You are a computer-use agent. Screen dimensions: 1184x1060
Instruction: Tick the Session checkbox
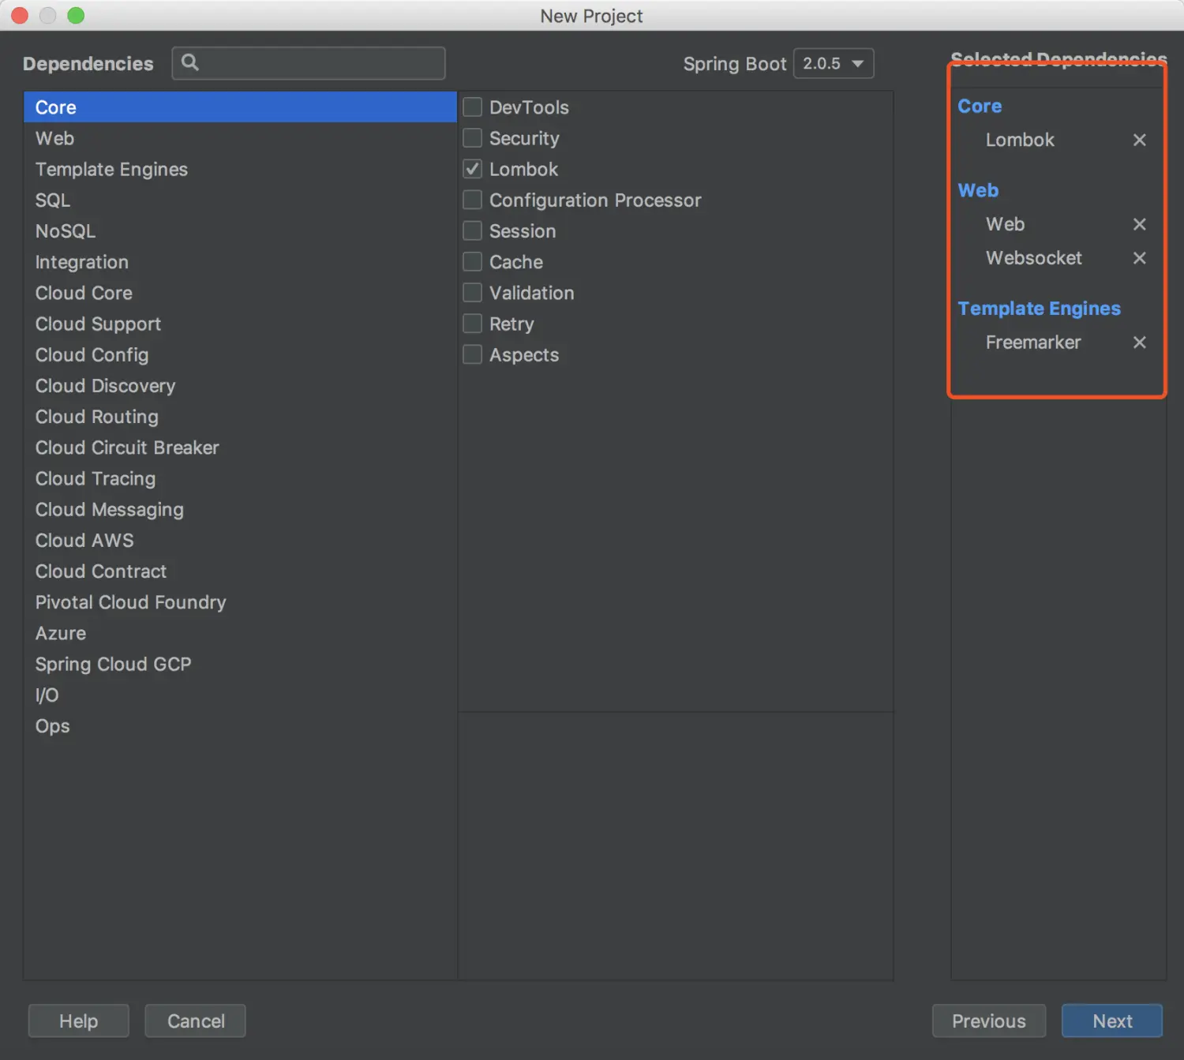[472, 230]
